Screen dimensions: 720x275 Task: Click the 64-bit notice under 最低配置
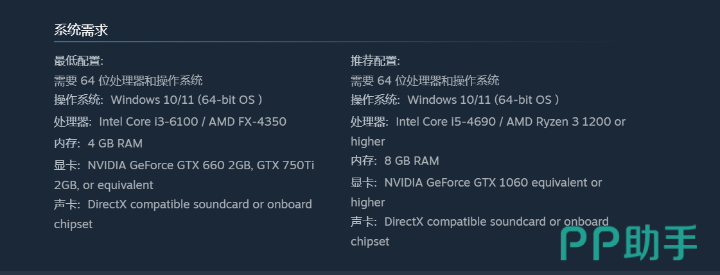pyautogui.click(x=128, y=81)
